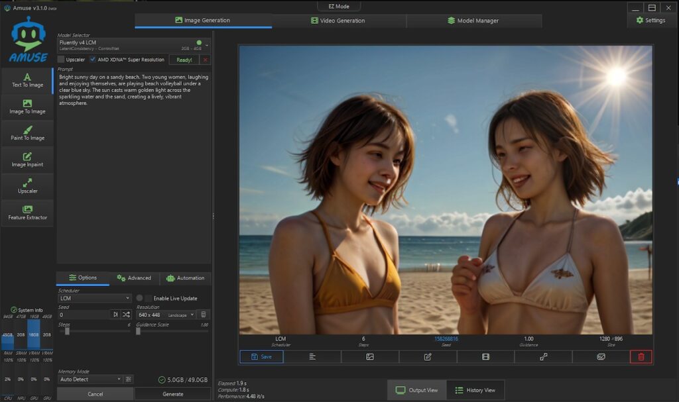Click the red trash icon below image
This screenshot has height=402, width=679.
pyautogui.click(x=641, y=357)
